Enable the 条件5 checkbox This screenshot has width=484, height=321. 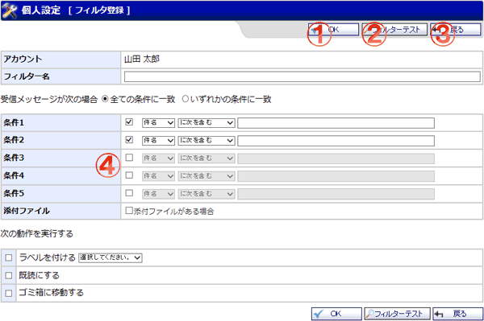(129, 193)
